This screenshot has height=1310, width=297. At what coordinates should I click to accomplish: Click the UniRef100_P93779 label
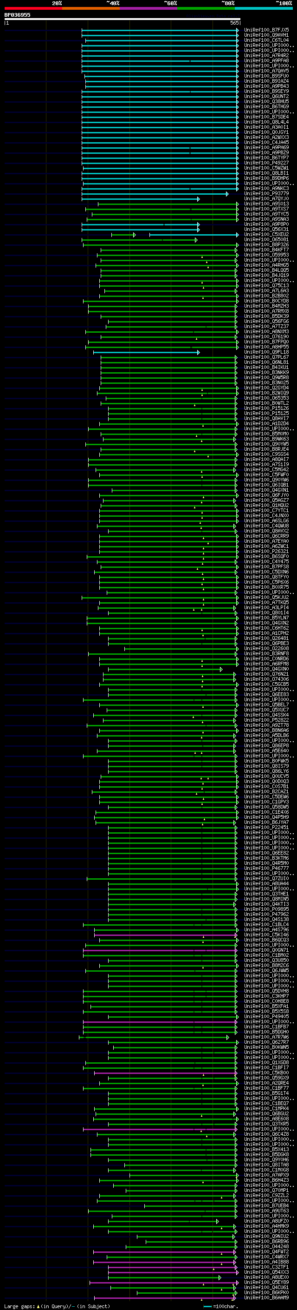pyautogui.click(x=266, y=193)
